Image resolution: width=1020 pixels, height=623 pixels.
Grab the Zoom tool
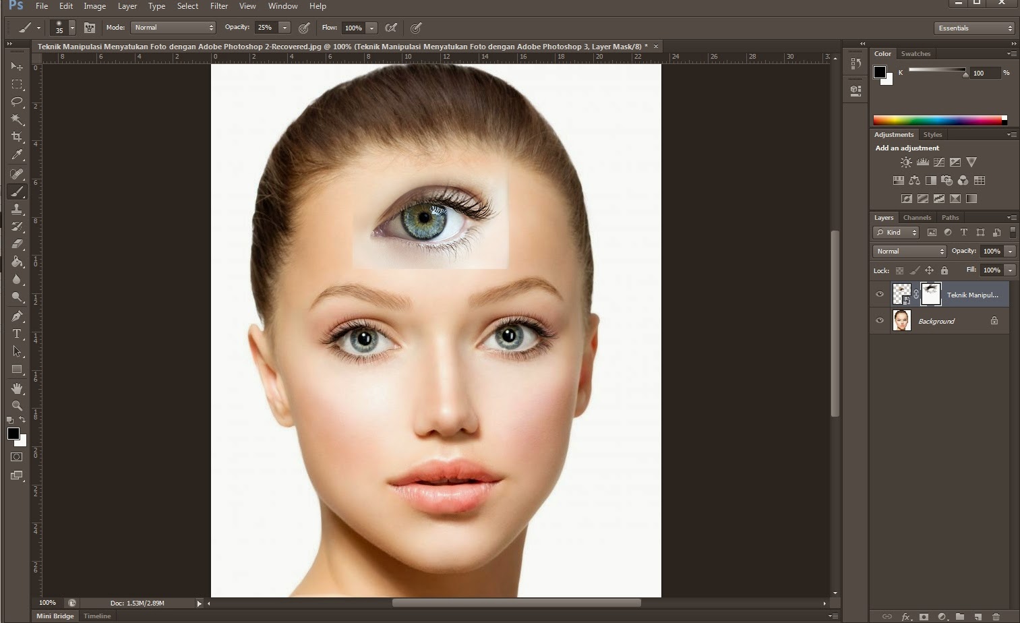pos(16,405)
